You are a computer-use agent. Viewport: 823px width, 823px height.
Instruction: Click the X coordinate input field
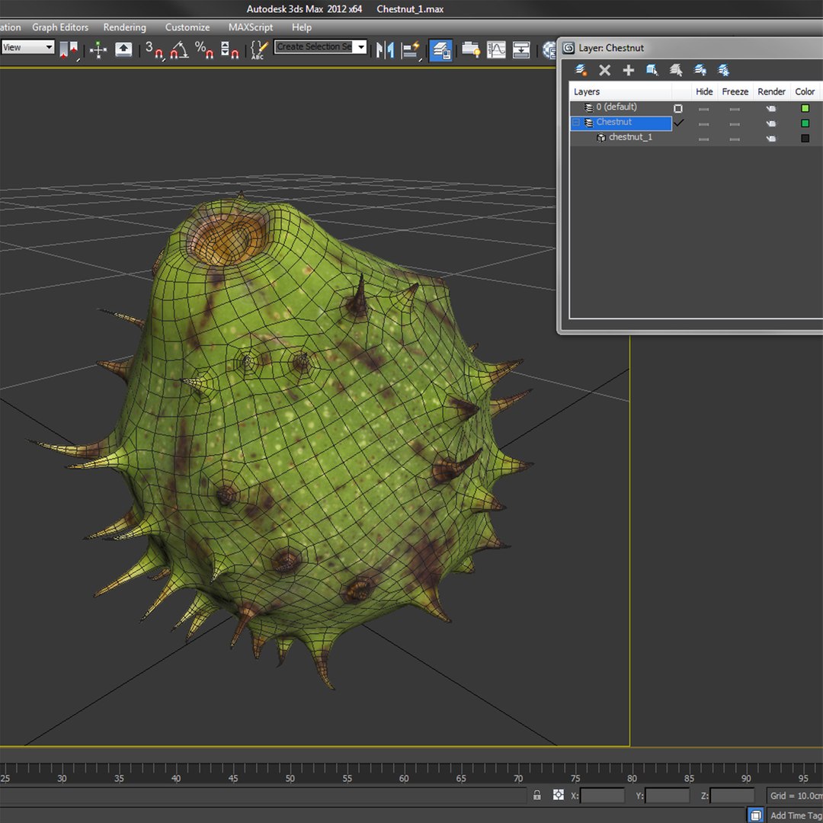(x=602, y=796)
